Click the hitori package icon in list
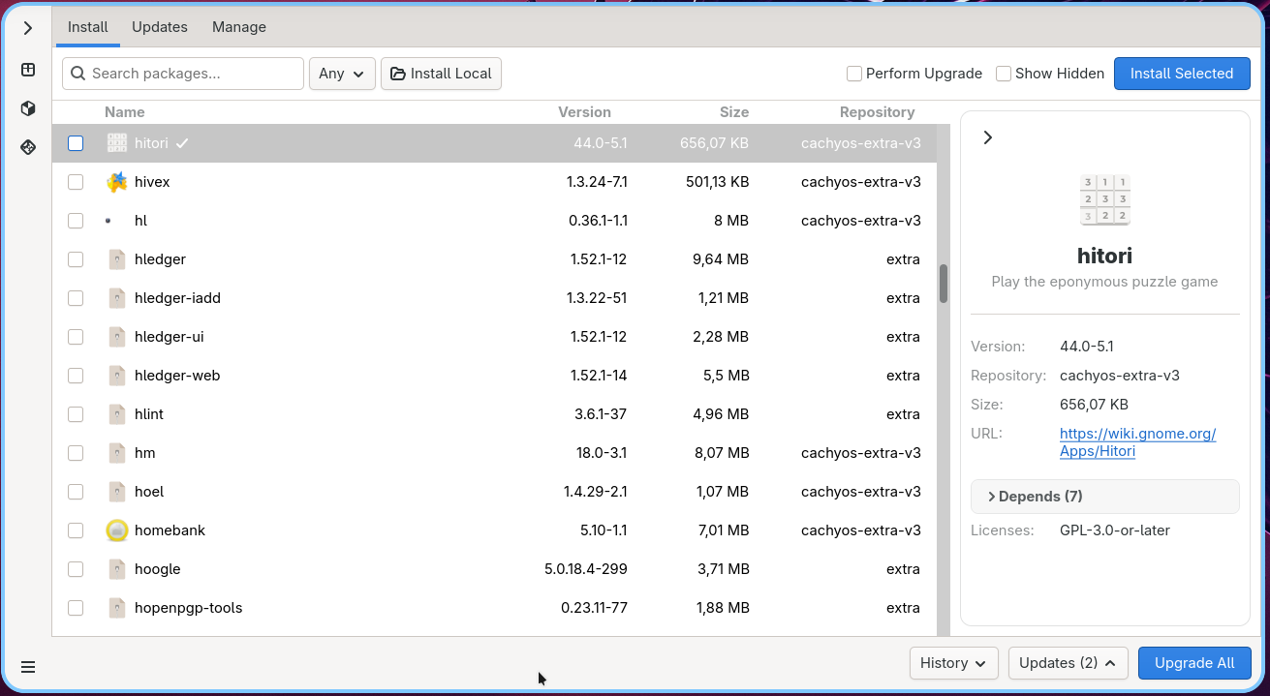The height and width of the screenshot is (696, 1270). point(117,143)
